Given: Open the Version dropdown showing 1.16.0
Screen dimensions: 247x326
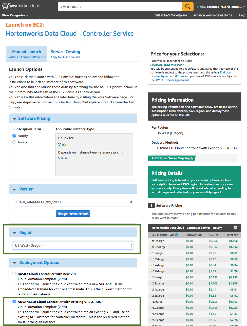Looking at the screenshot, I should tap(73, 202).
